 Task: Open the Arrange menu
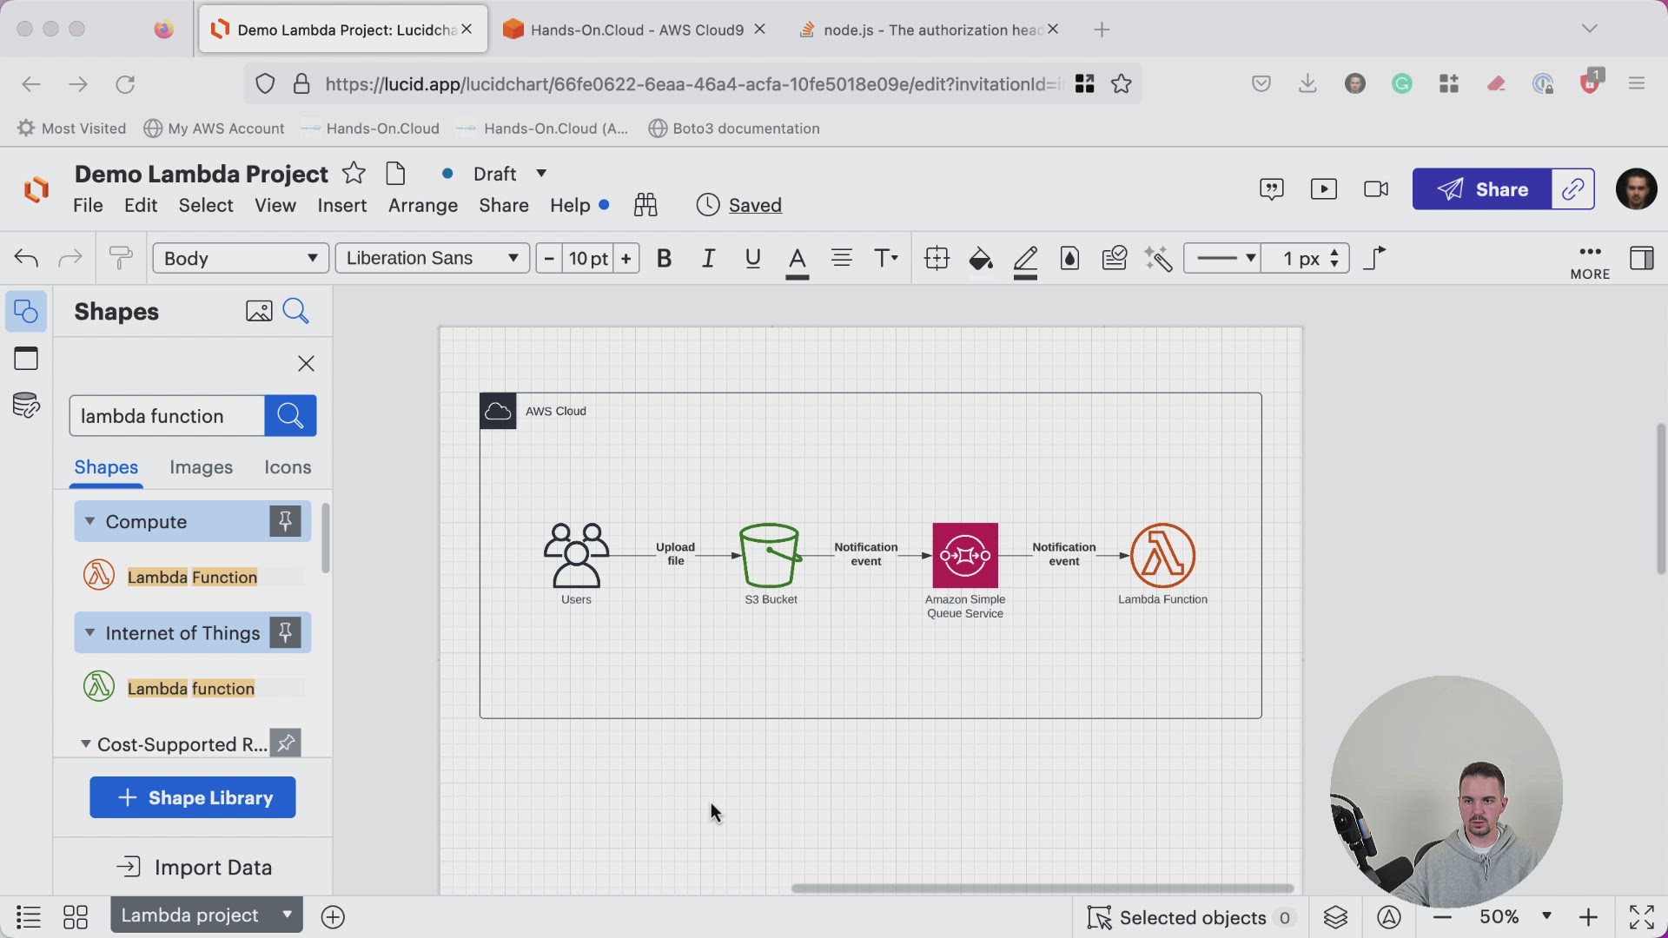click(422, 206)
